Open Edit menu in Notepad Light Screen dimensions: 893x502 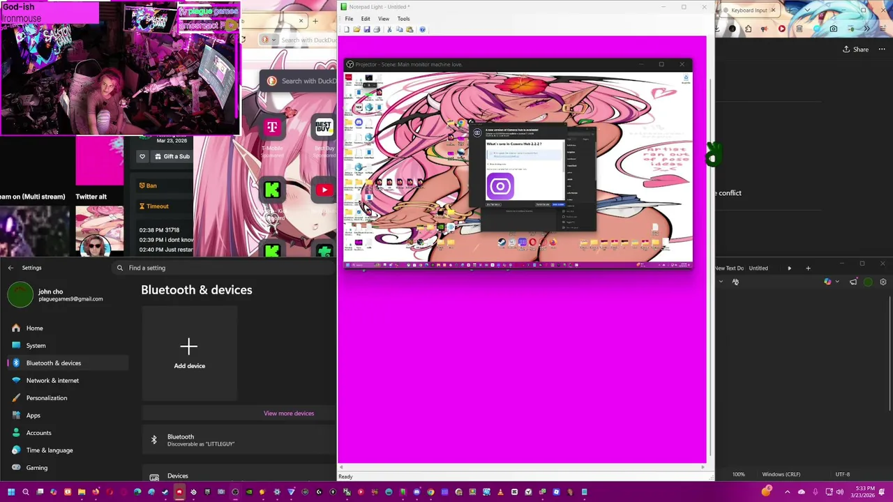[x=366, y=19]
